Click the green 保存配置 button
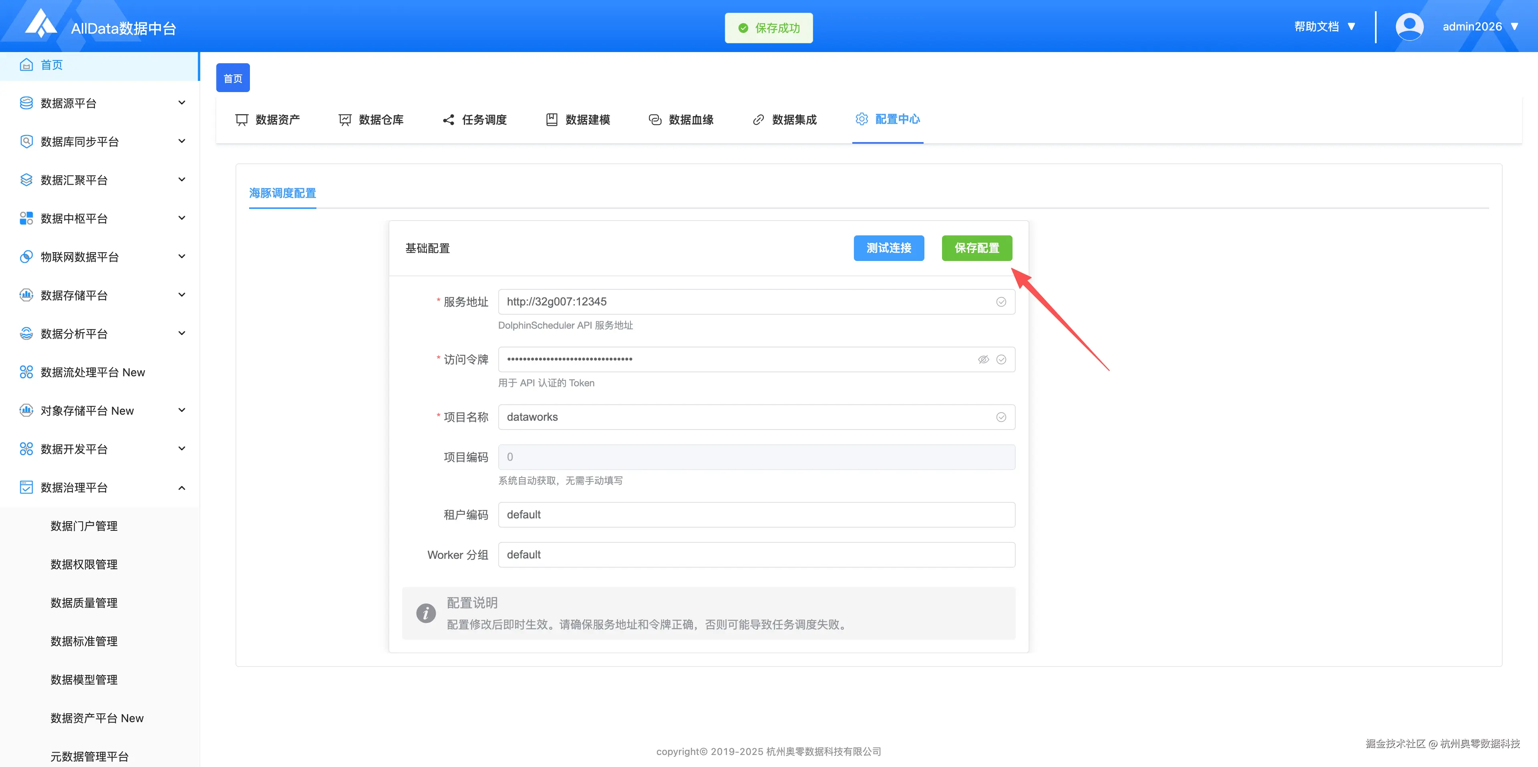Image resolution: width=1538 pixels, height=767 pixels. point(977,248)
